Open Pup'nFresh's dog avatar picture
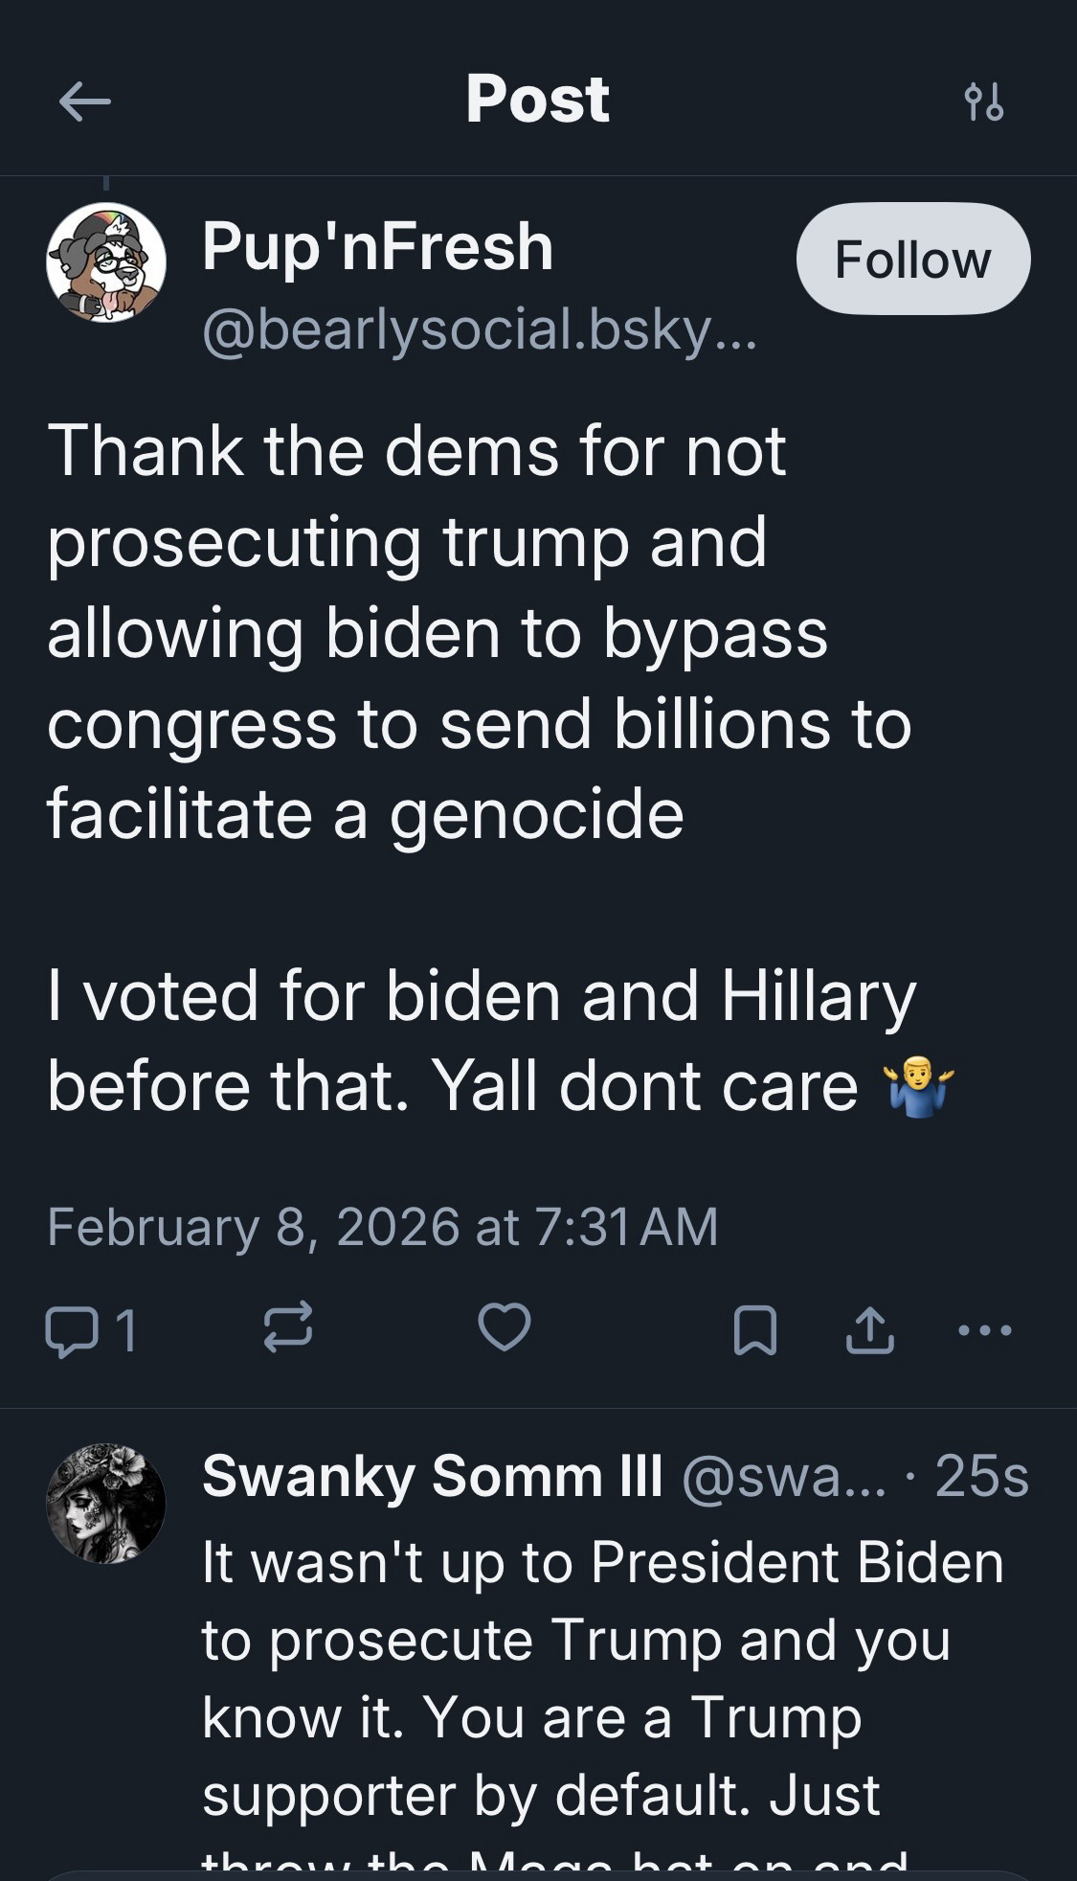This screenshot has height=1881, width=1077. pyautogui.click(x=105, y=262)
